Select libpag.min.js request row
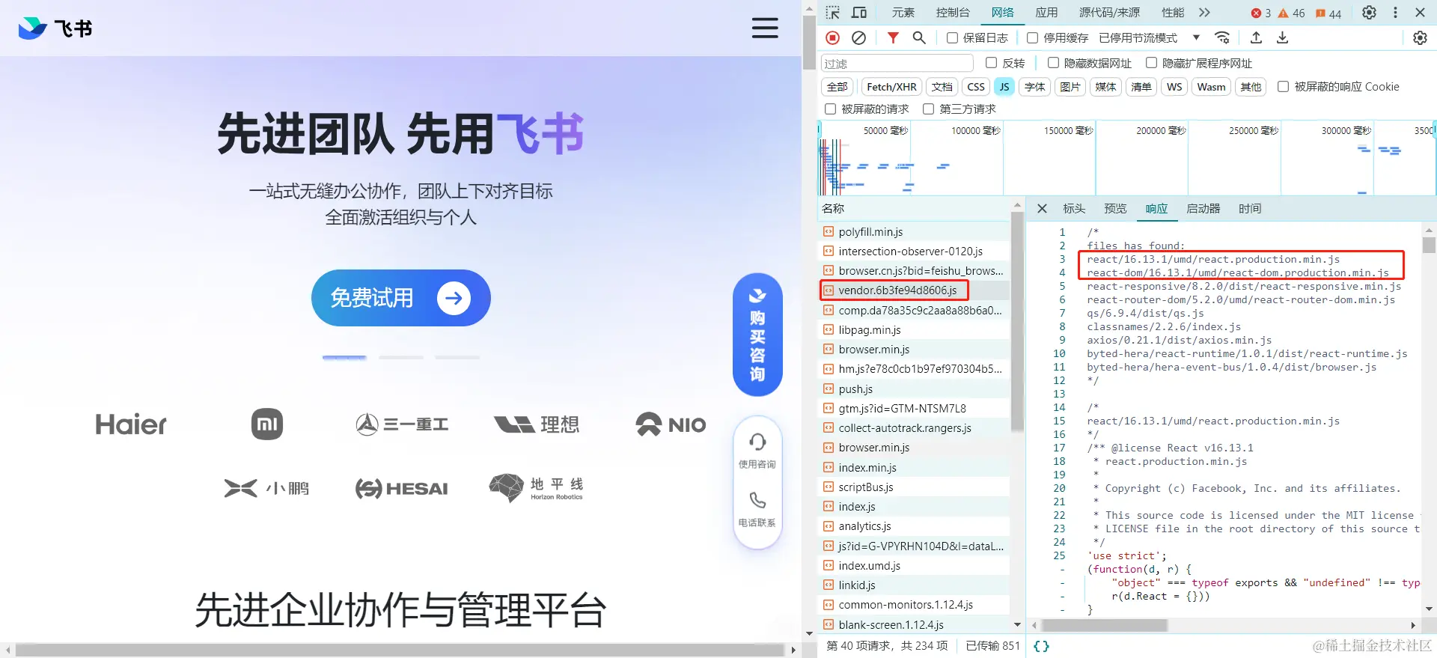1437x658 pixels. (915, 330)
